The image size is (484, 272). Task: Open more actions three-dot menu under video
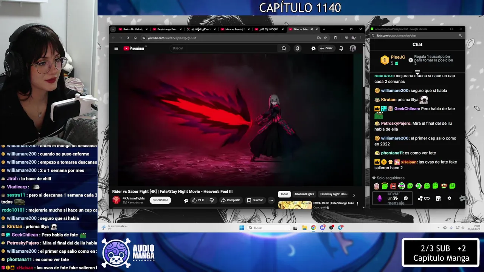pyautogui.click(x=271, y=200)
